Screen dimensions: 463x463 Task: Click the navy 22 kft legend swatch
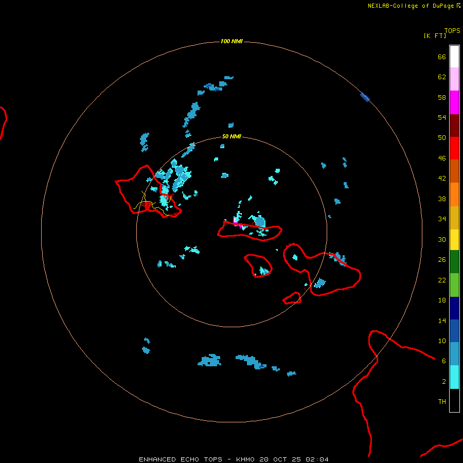[454, 308]
